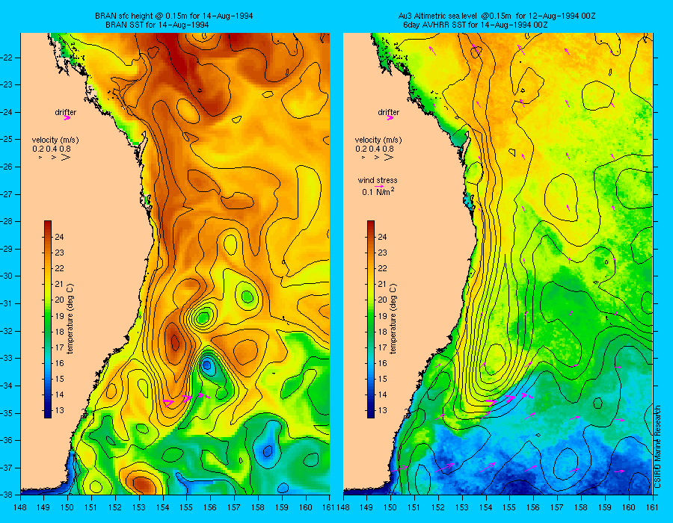Screen dimensions: 673x523
Task: Click the 'BRAN SST for 14-Aug-1994' subtitle
Action: (157, 25)
